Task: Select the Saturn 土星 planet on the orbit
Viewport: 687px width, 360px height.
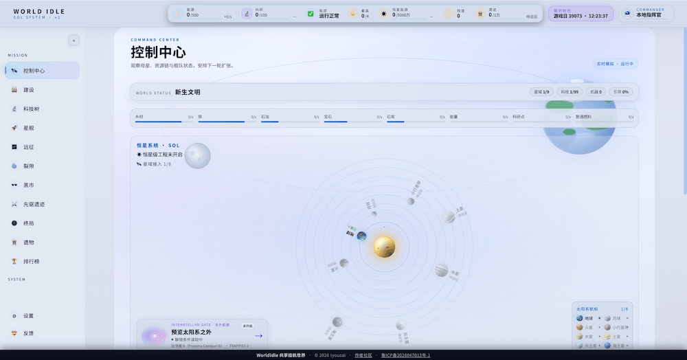Action: pos(448,217)
